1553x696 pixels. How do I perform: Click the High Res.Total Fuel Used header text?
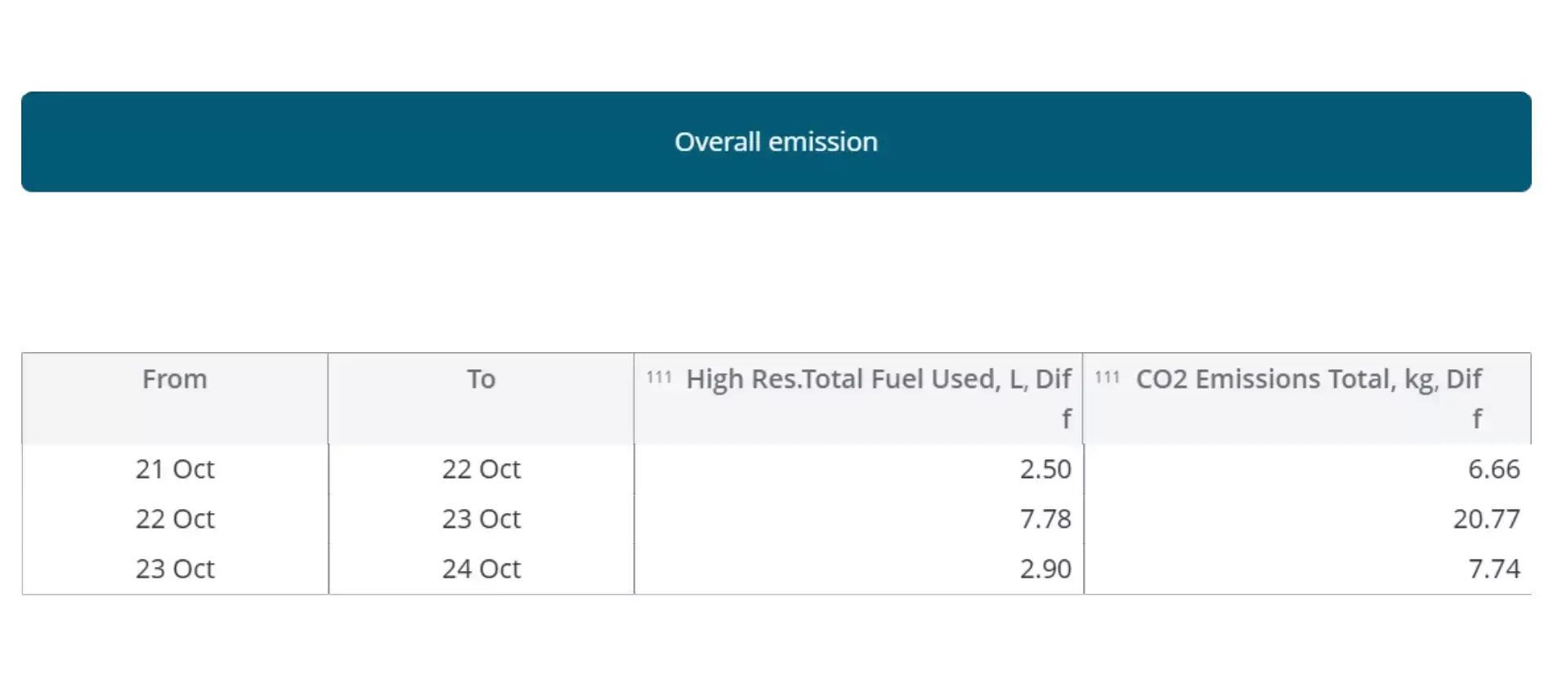click(878, 379)
